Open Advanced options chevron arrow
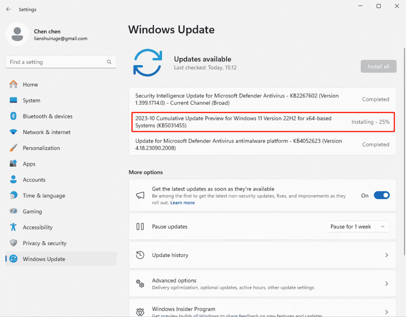Screen dimensions: 406x317 pos(386,284)
